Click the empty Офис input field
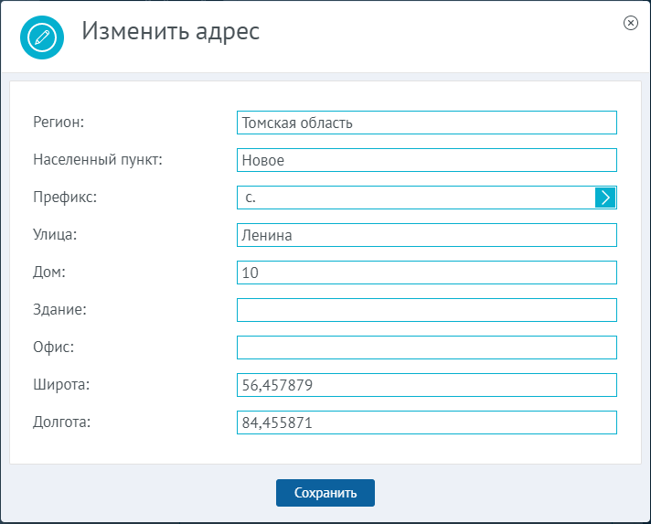This screenshot has height=524, width=651. coord(427,348)
